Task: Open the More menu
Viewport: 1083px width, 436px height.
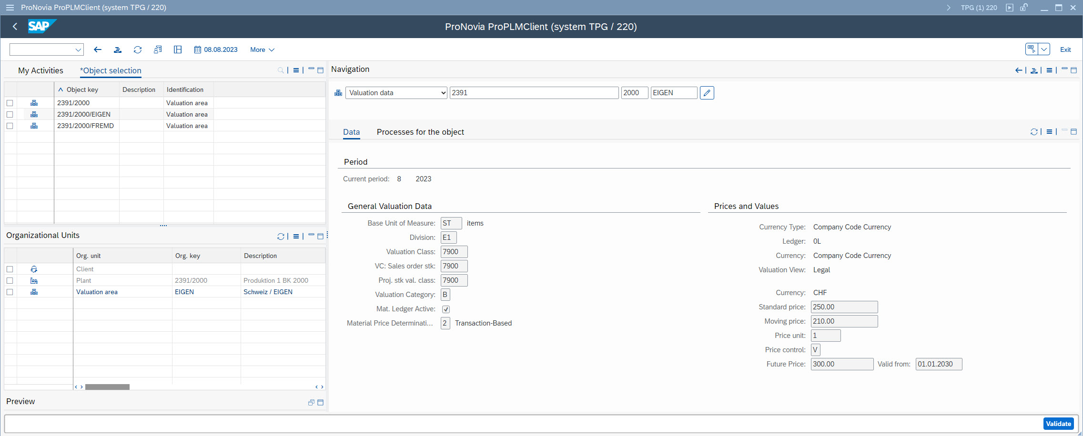Action: point(262,50)
